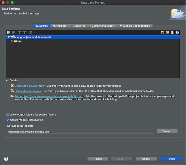
Task: Click the first filter funnel toolbar icon
Action: tap(20, 32)
